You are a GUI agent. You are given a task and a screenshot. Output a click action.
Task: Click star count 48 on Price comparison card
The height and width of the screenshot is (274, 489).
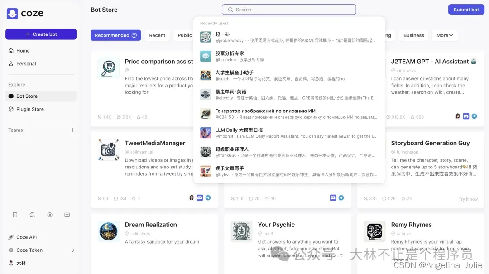[142, 117]
